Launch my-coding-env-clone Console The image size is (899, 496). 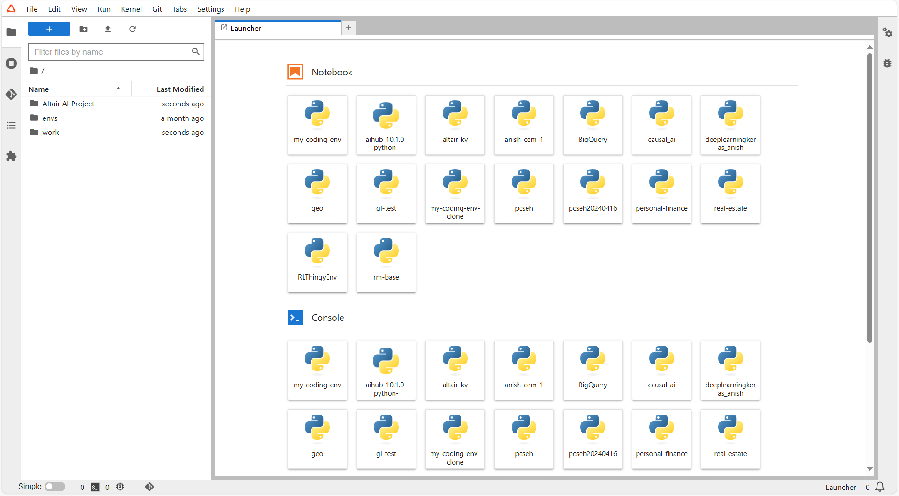point(455,439)
